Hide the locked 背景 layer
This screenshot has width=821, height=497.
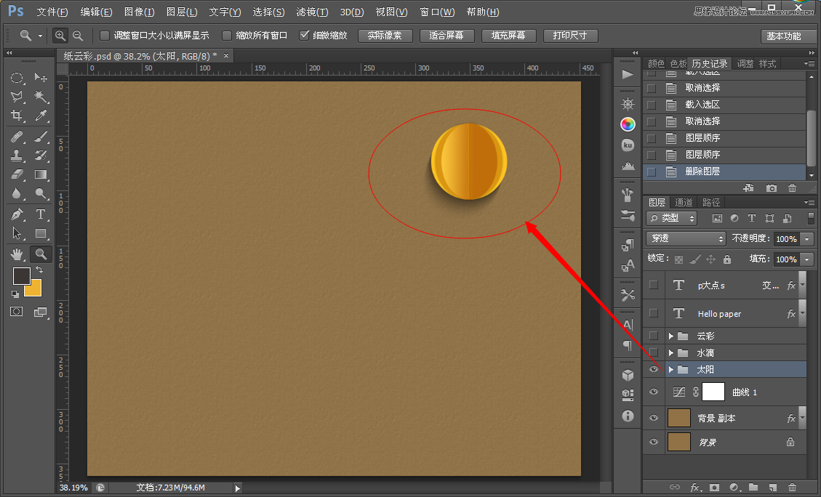654,442
